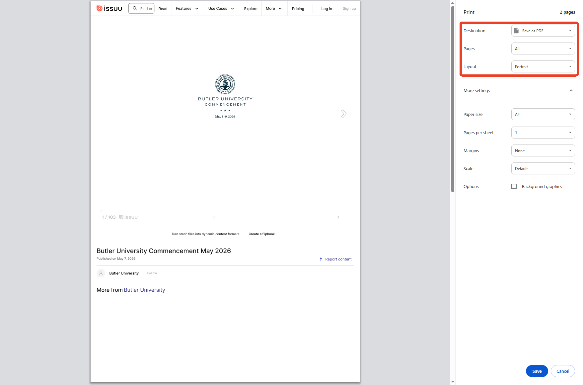Cancel the print dialog
Screen dimensions: 583x385
click(563, 371)
